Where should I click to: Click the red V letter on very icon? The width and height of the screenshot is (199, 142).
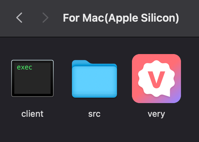[x=156, y=80]
